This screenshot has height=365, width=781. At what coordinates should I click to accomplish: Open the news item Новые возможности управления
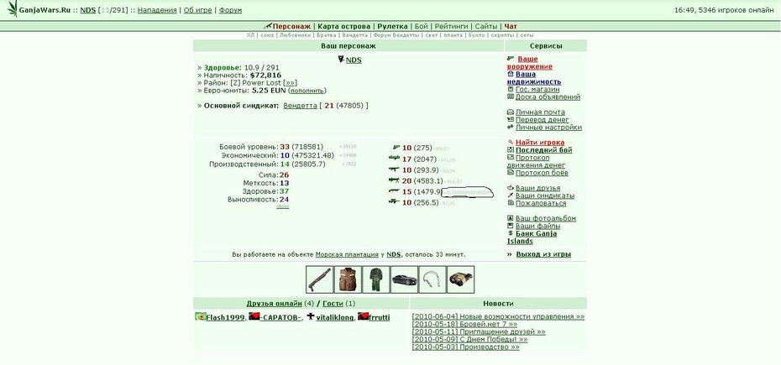[x=498, y=316]
